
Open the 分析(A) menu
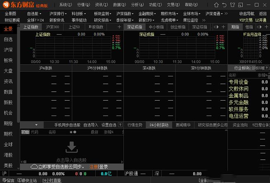(137, 5)
